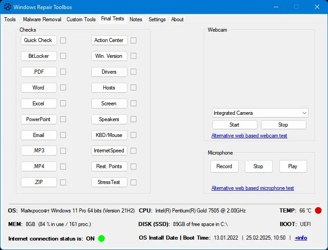This screenshot has height=250, width=328.
Task: Tick the checkbox next to Rest. Points
Action: click(133, 166)
